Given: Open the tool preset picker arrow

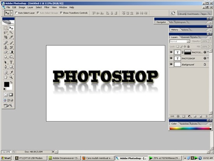Looking at the screenshot, I should click(x=11, y=13).
